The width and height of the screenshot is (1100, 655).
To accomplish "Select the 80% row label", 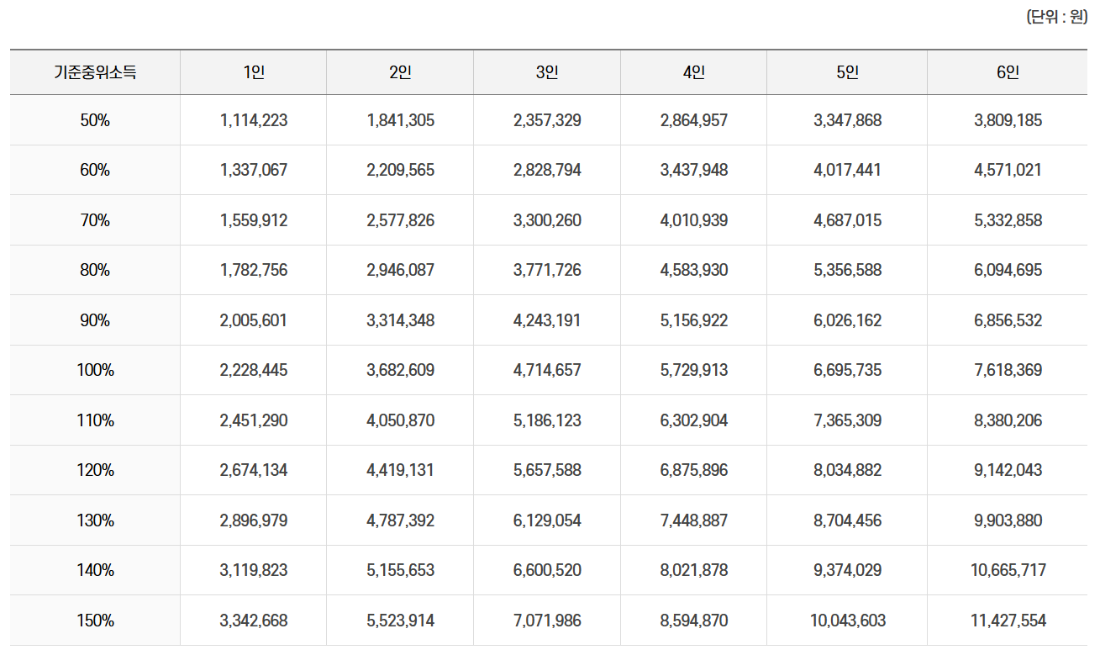I will coord(95,270).
